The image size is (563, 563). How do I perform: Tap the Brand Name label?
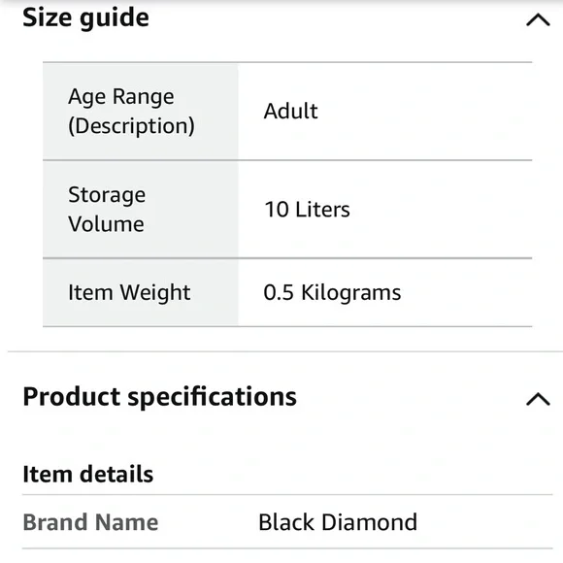tap(90, 522)
